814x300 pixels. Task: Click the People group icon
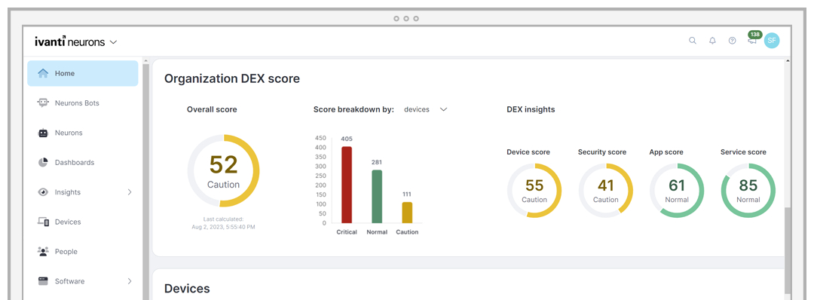(x=43, y=251)
